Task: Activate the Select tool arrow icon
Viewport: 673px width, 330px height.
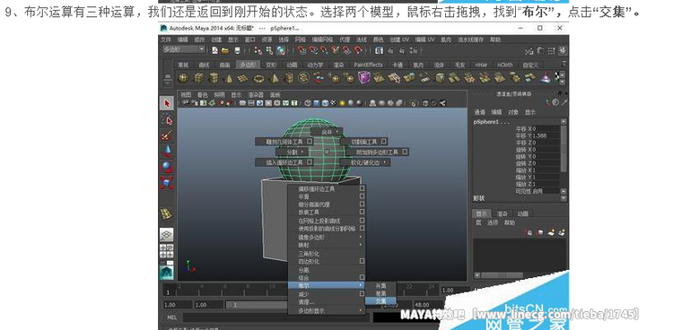Action: (x=167, y=103)
